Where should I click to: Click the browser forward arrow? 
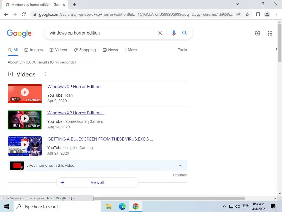click(15, 14)
